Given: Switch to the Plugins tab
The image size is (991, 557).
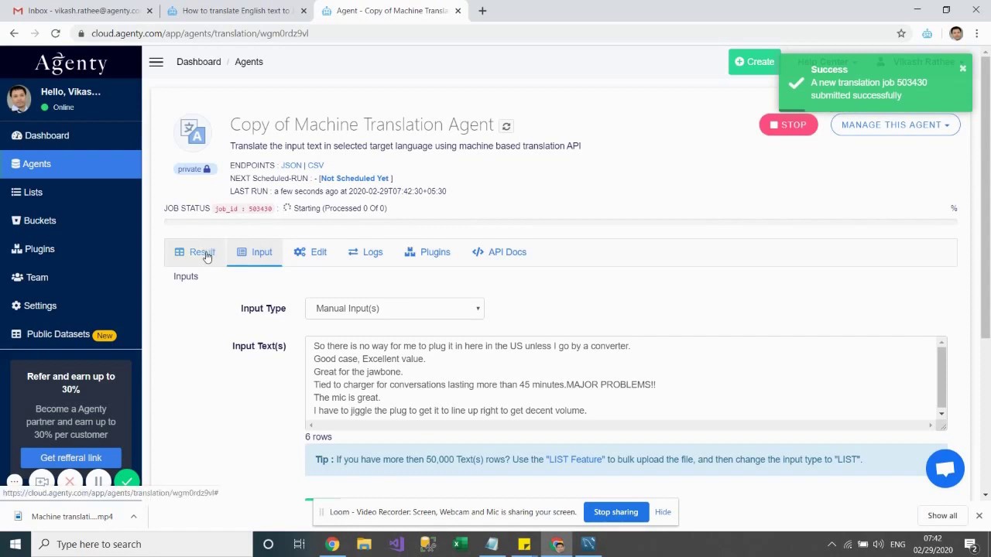Looking at the screenshot, I should pyautogui.click(x=427, y=252).
